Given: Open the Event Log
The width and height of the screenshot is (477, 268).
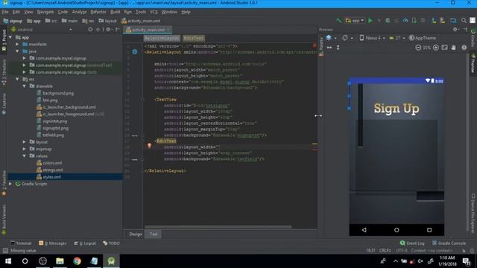Looking at the screenshot, I should point(412,243).
